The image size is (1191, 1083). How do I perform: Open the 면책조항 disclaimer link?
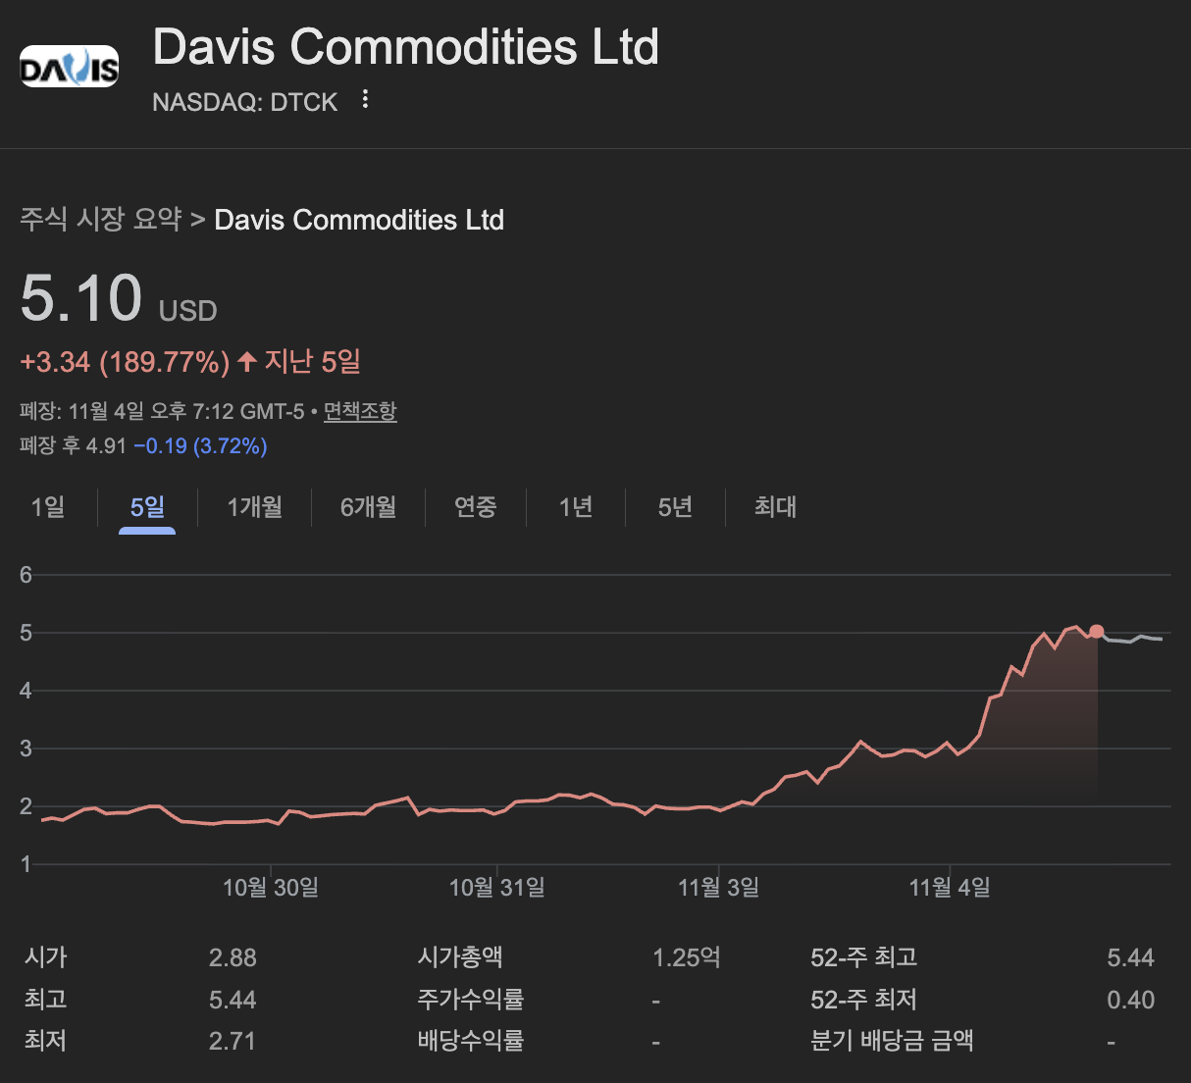coord(360,411)
